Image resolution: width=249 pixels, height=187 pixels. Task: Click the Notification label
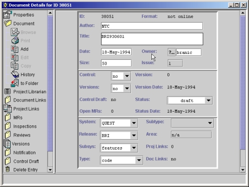pos(24,153)
